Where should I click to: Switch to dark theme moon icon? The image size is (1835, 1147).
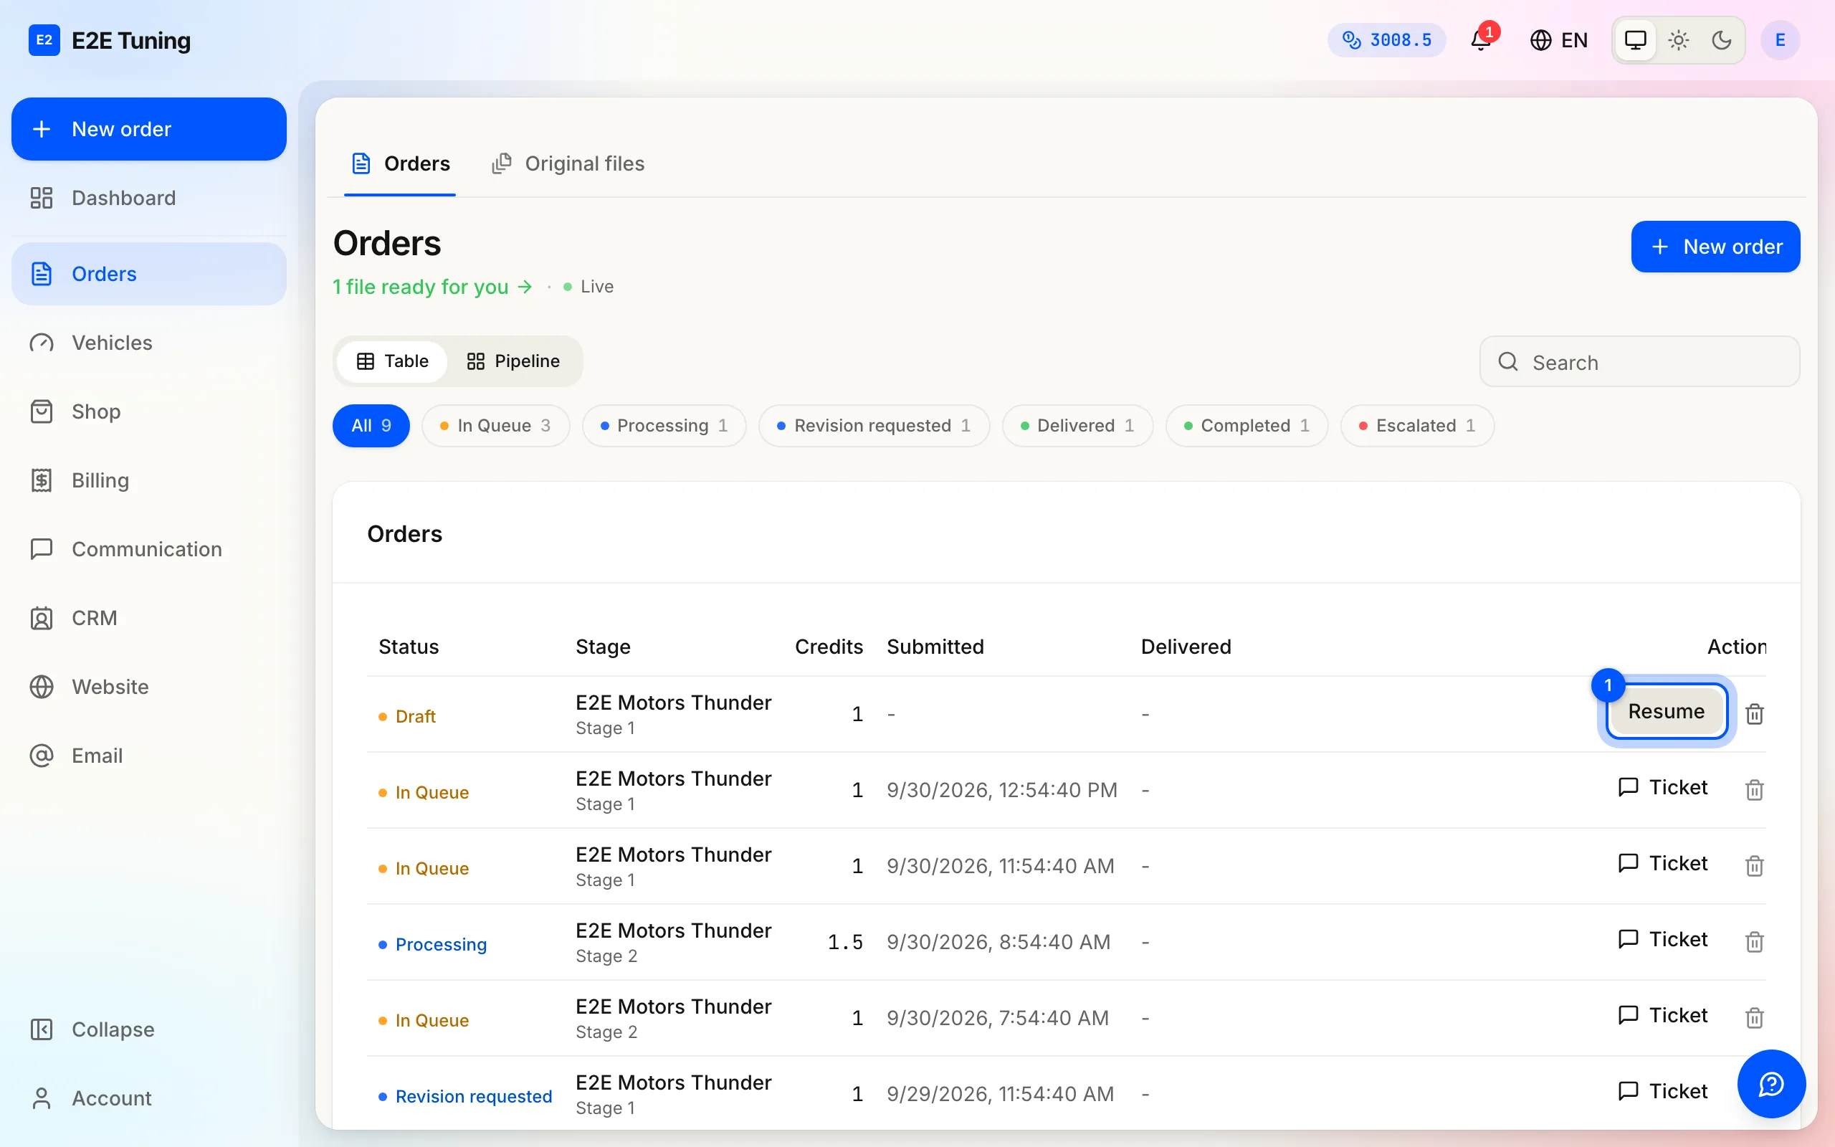coord(1722,39)
